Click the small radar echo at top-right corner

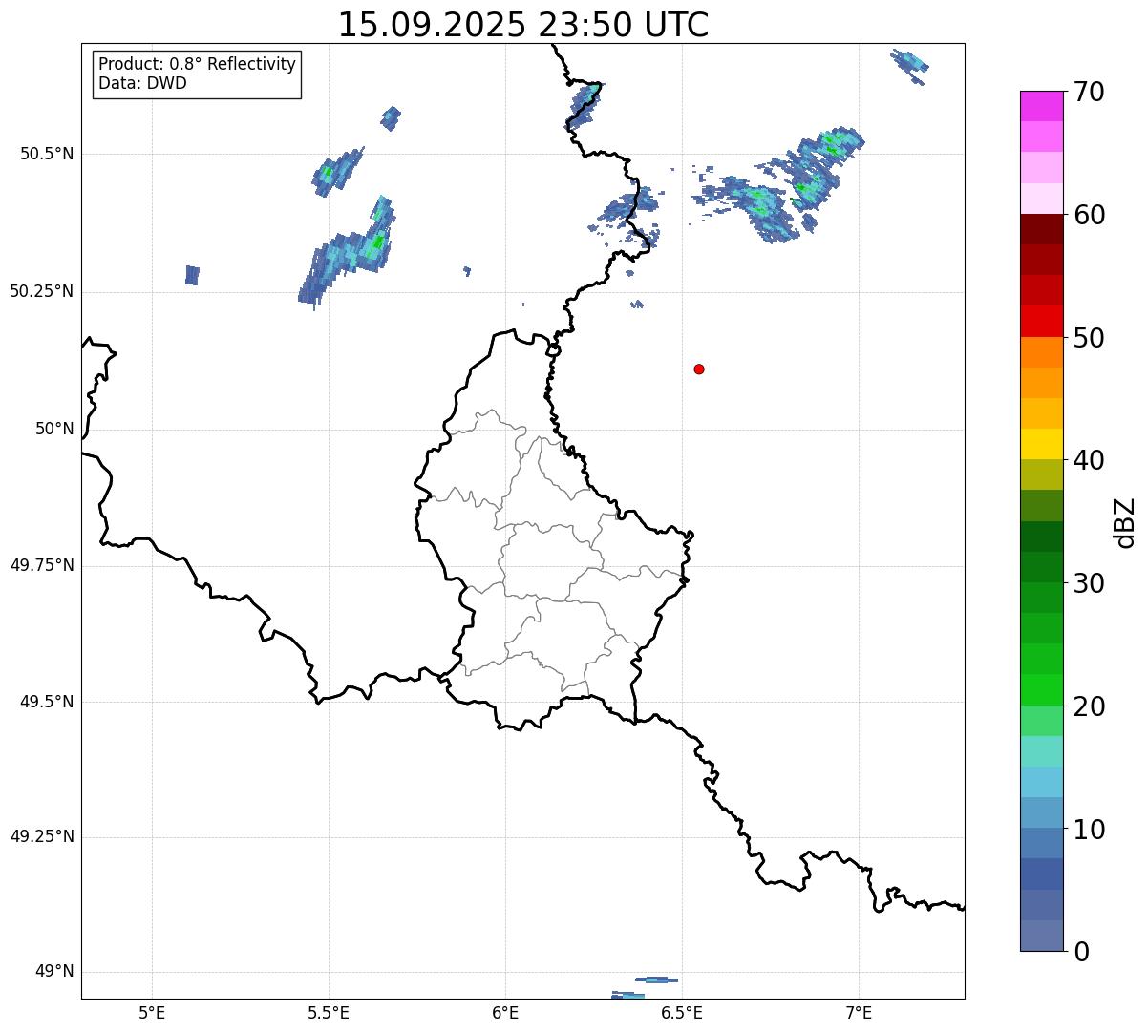tap(909, 66)
